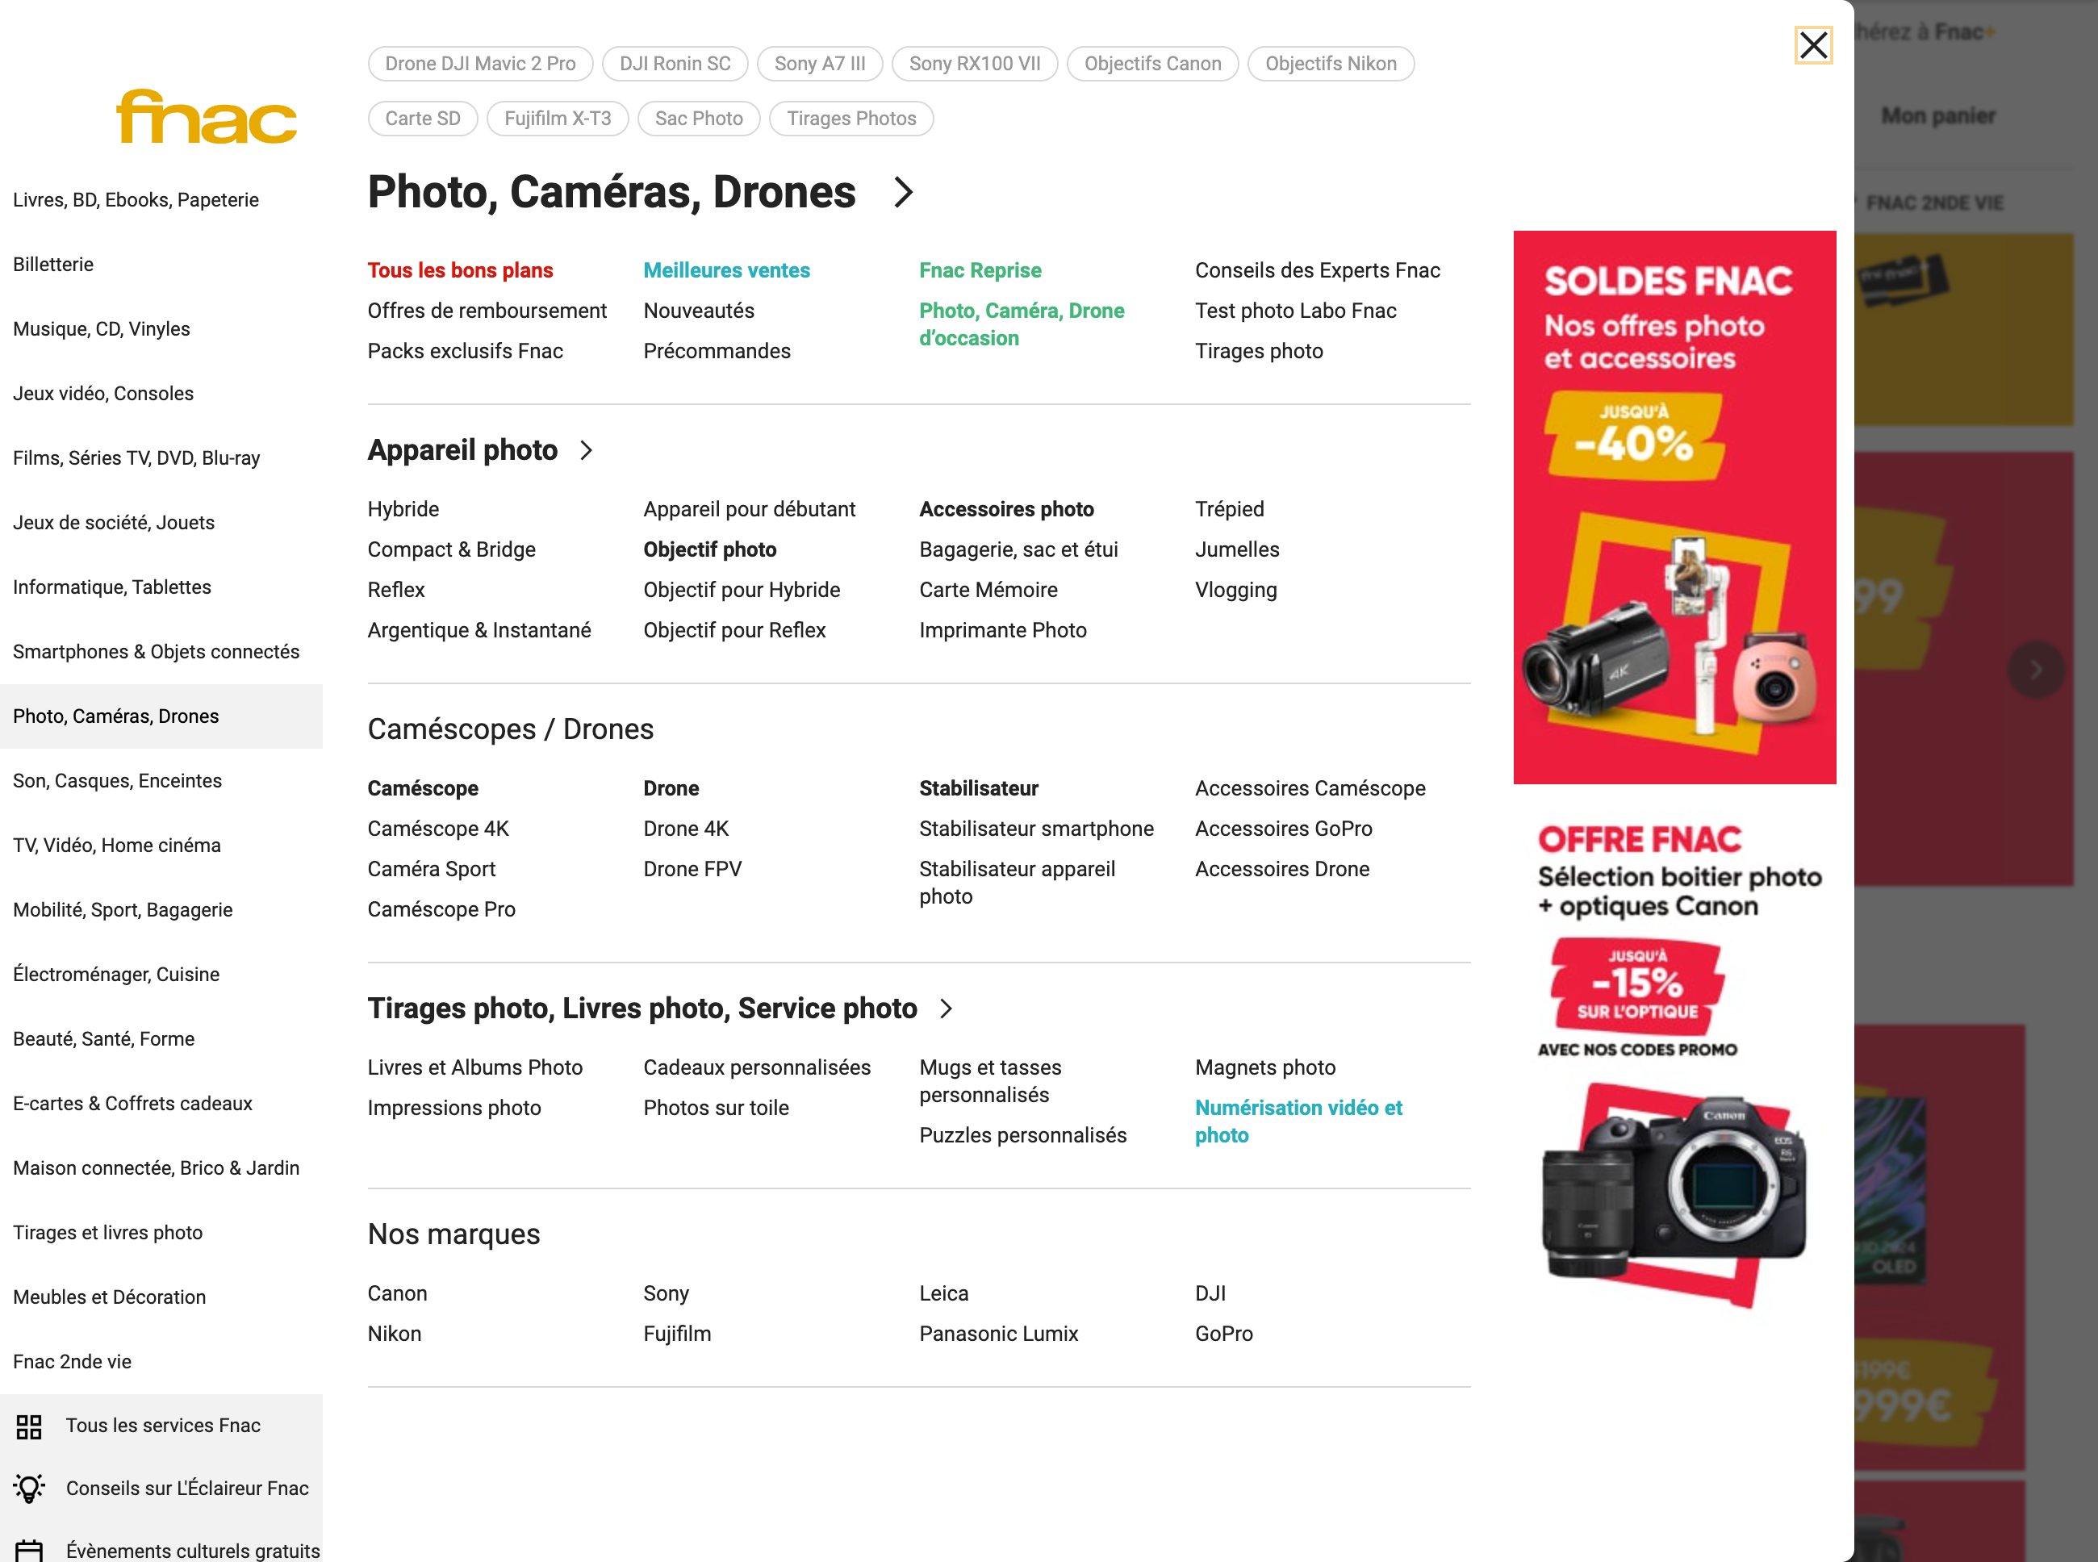This screenshot has height=1562, width=2098.
Task: Open Numérisation vidéo et photo
Action: tap(1299, 1121)
